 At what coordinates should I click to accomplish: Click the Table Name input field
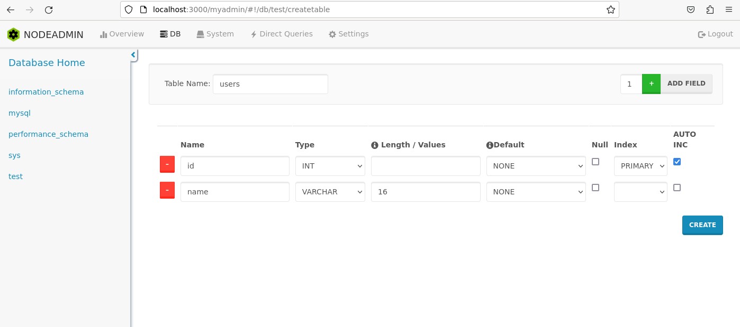tap(270, 84)
